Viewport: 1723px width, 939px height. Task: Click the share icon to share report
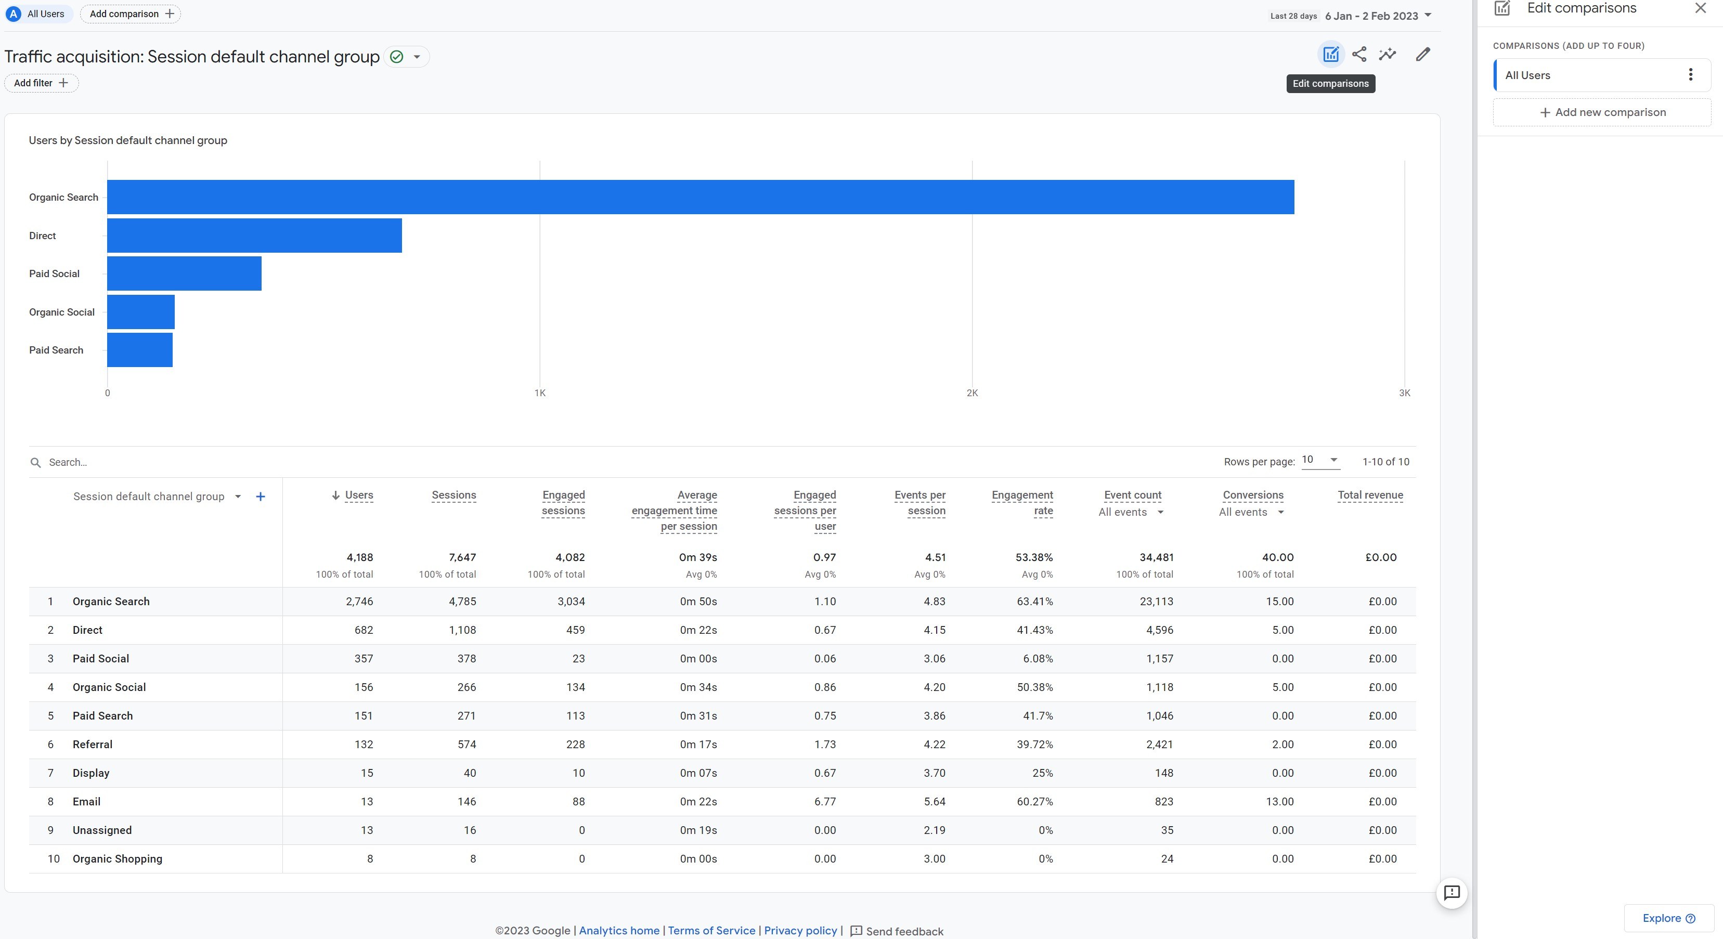[x=1359, y=55]
